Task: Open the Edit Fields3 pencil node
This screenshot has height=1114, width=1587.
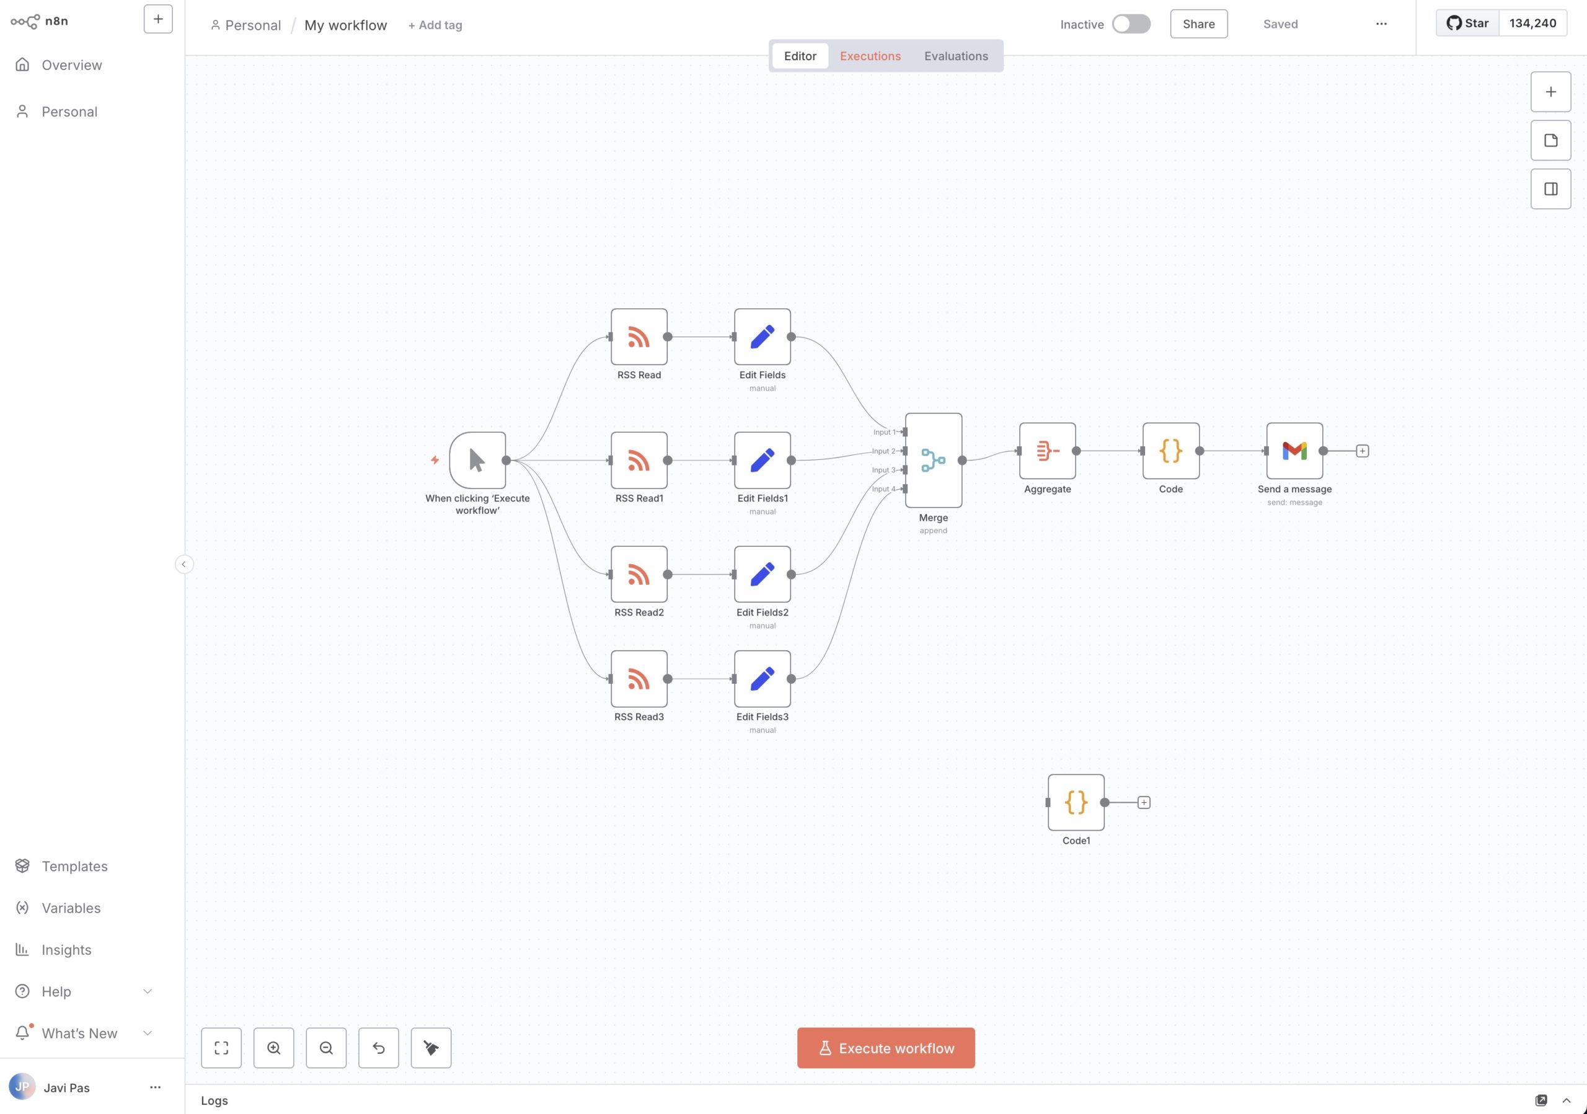Action: click(x=762, y=678)
